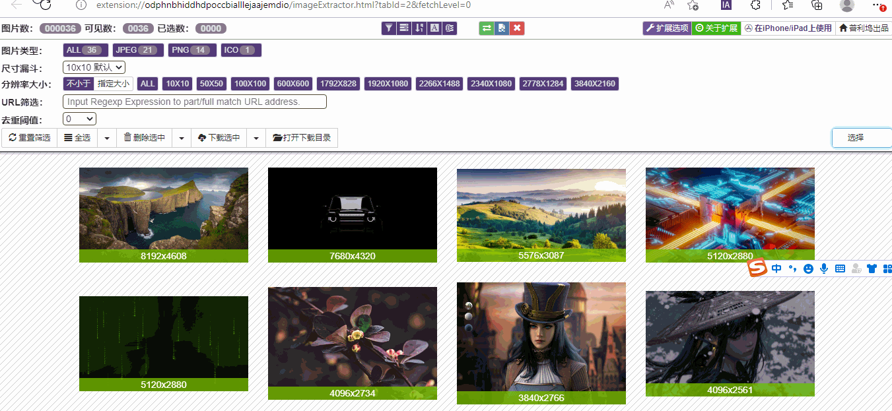Choose the 50X50 resolution preset
Image resolution: width=892 pixels, height=411 pixels.
point(212,84)
